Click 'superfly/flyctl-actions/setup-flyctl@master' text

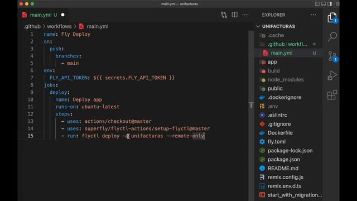147,128
